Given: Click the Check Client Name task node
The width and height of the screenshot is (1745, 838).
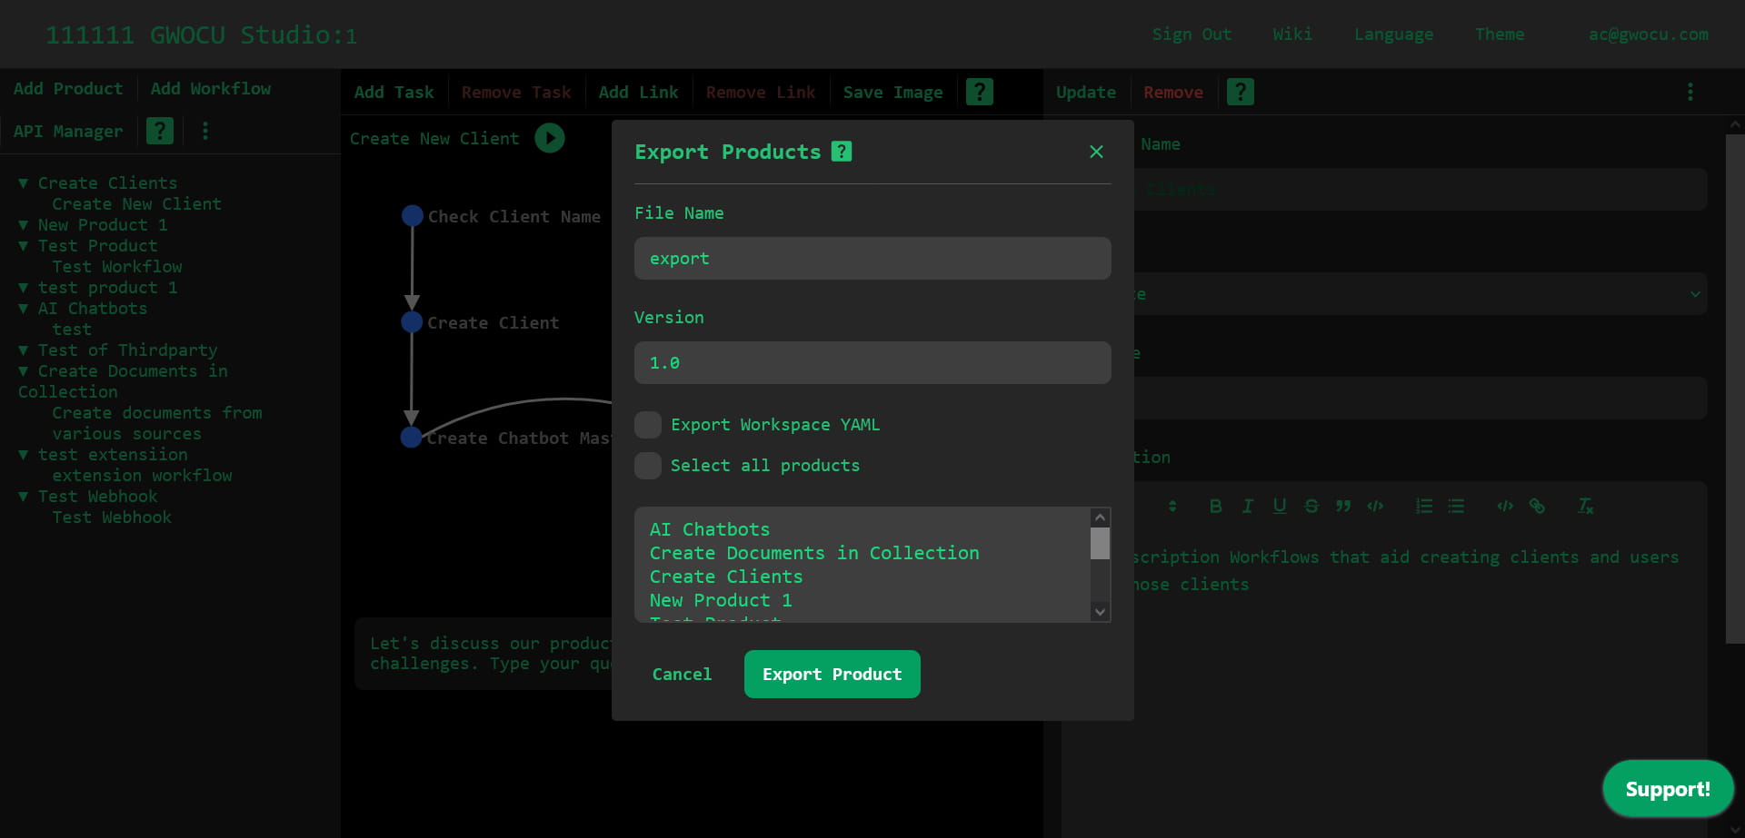Looking at the screenshot, I should [413, 216].
